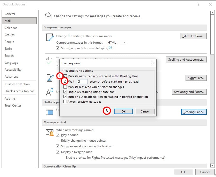Select the Calendar category in sidebar
Viewport: 216px width, 177px height.
coord(11,28)
